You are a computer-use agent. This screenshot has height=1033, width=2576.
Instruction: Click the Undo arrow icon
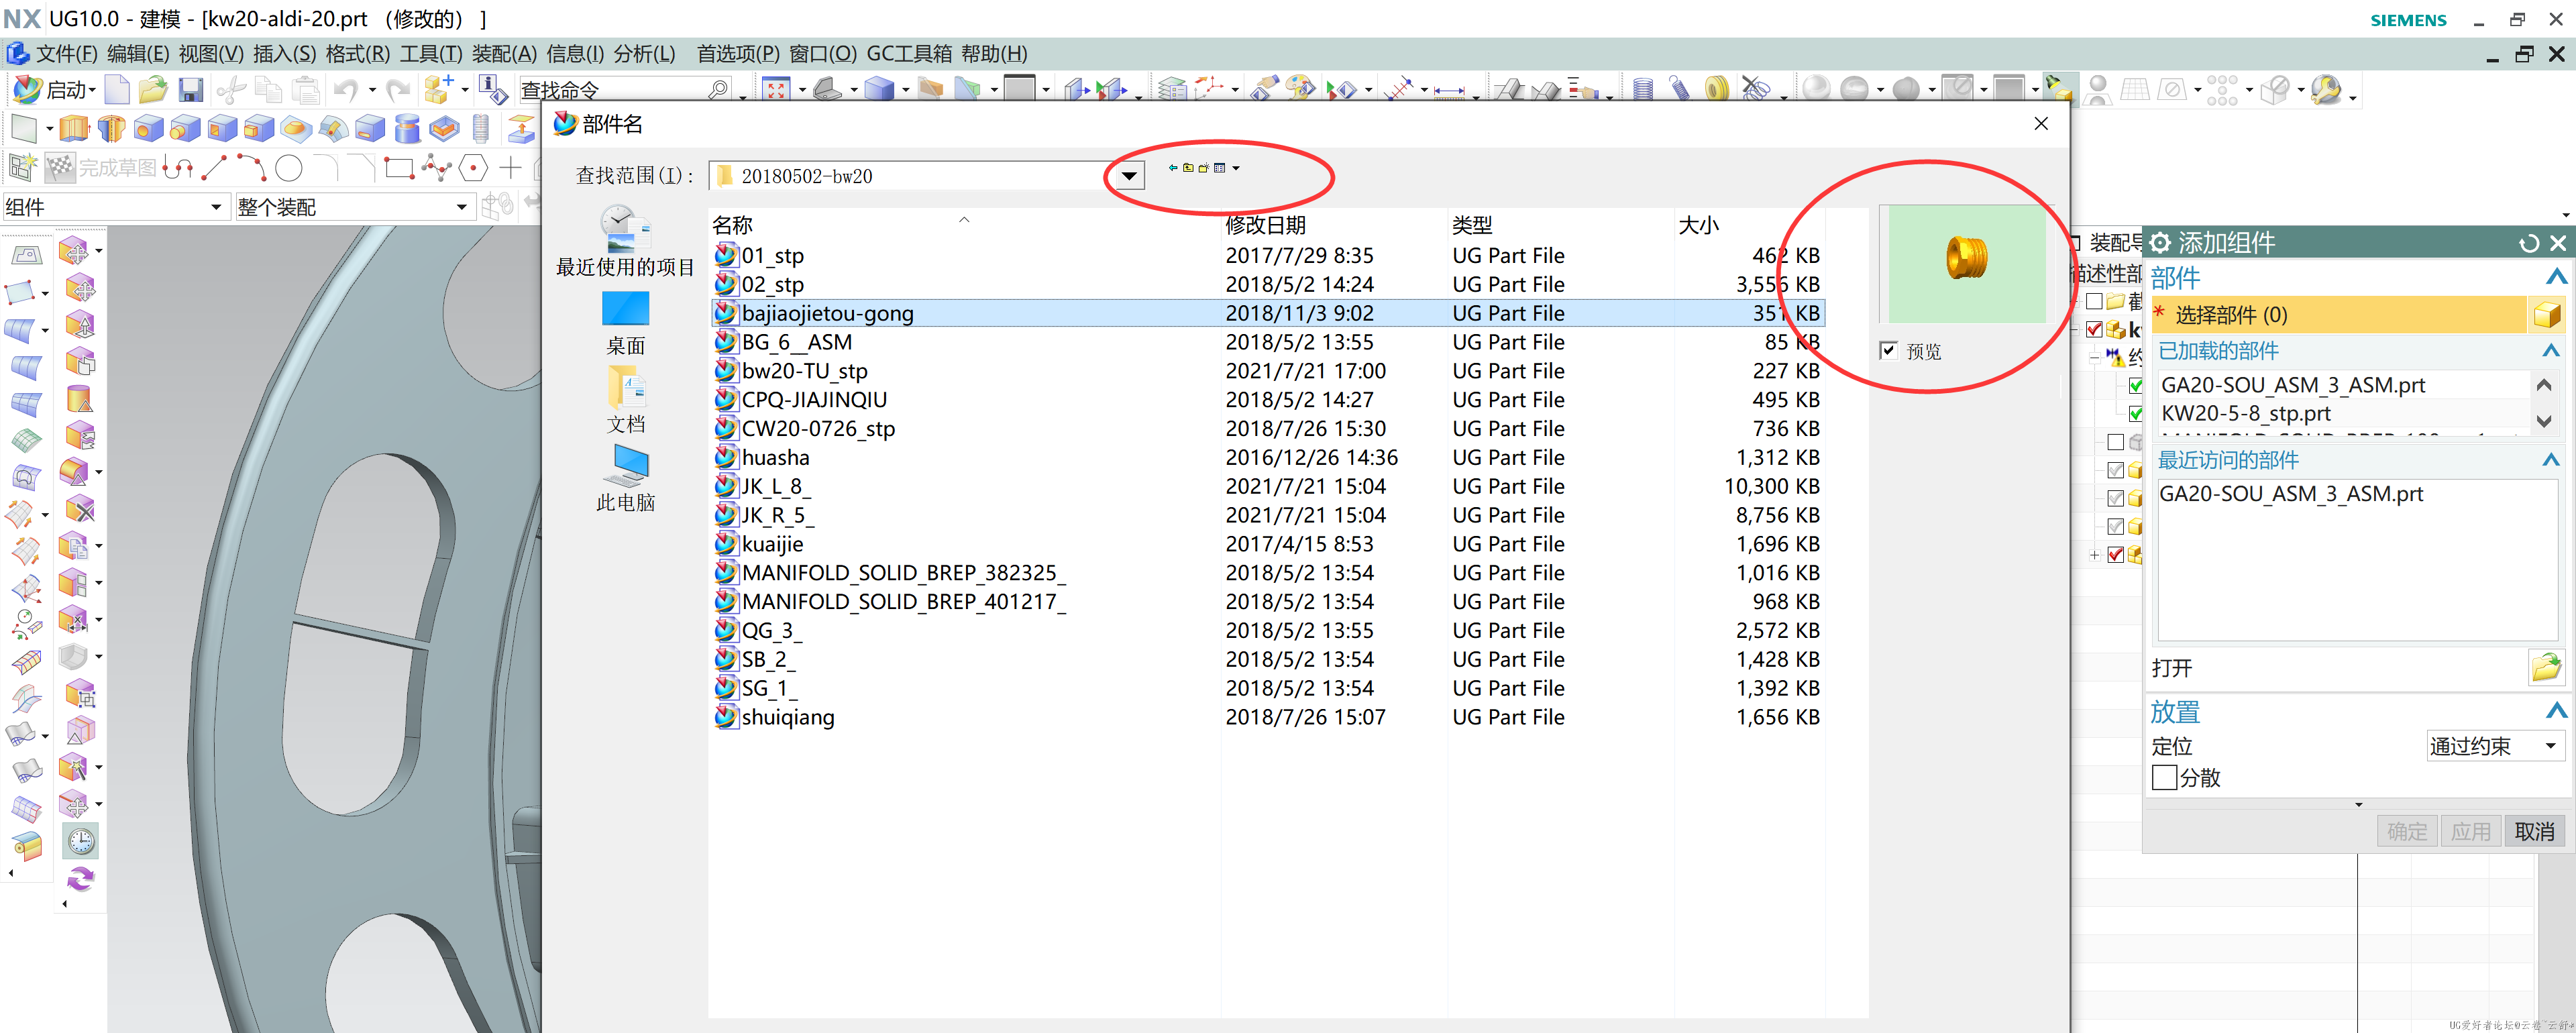coord(346,90)
